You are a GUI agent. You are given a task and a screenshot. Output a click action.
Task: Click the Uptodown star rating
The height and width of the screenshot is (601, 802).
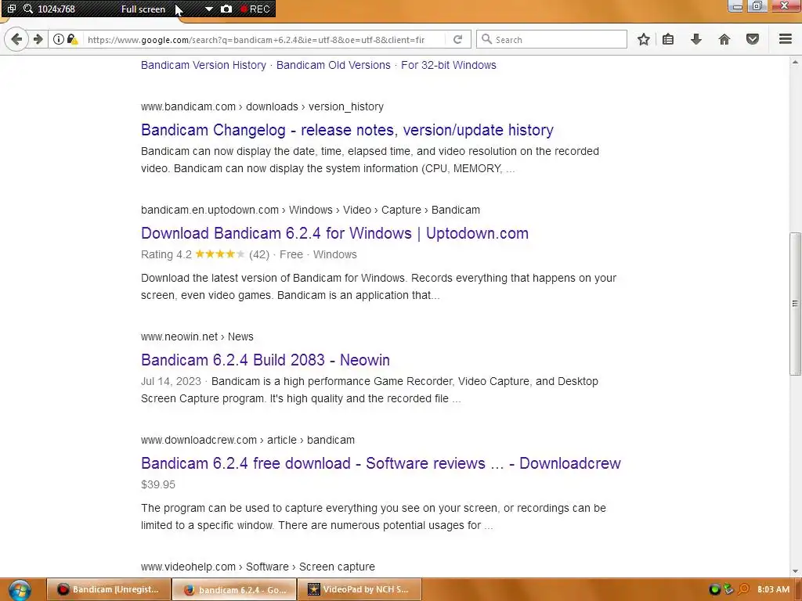click(220, 254)
